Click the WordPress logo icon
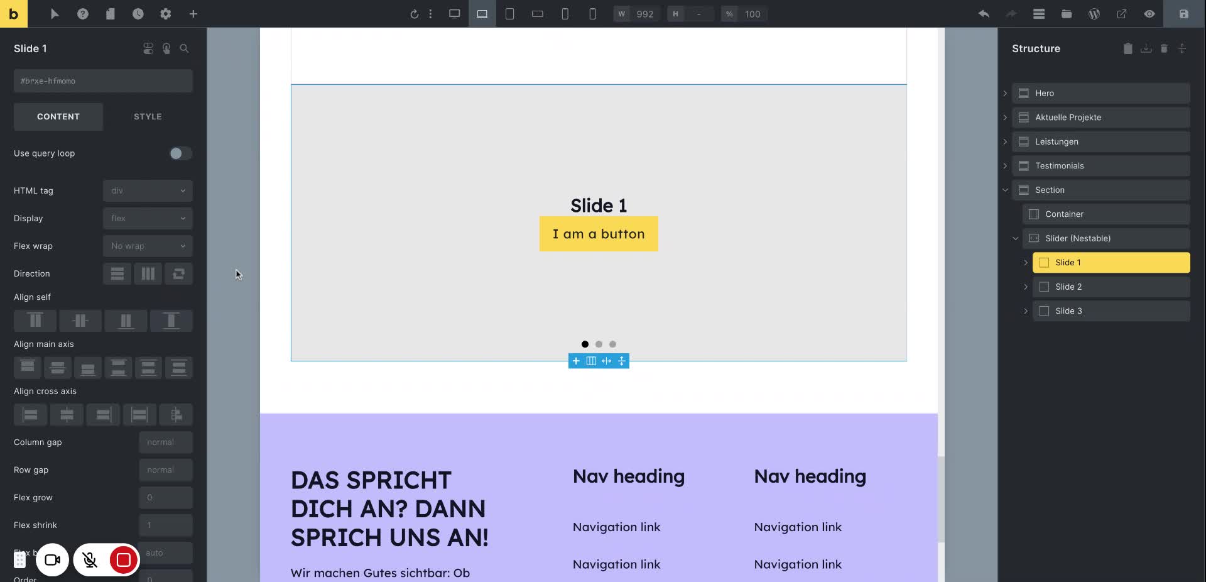Viewport: 1206px width, 582px height. [1094, 14]
